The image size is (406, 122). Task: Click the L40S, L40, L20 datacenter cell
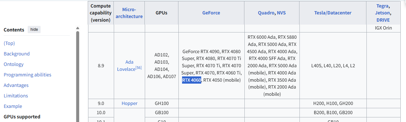point(333,66)
